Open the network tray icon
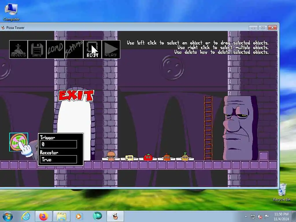This screenshot has width=296, height=222. [253, 217]
